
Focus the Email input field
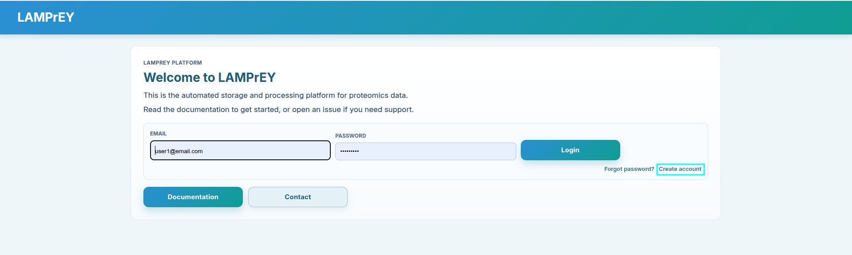(240, 151)
